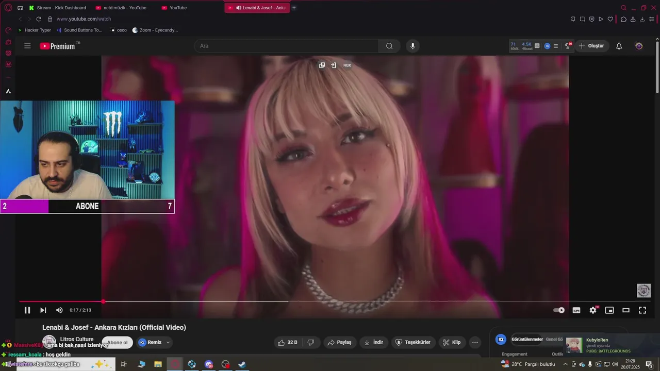Click the Klip clip button
The image size is (660, 371).
(x=452, y=342)
